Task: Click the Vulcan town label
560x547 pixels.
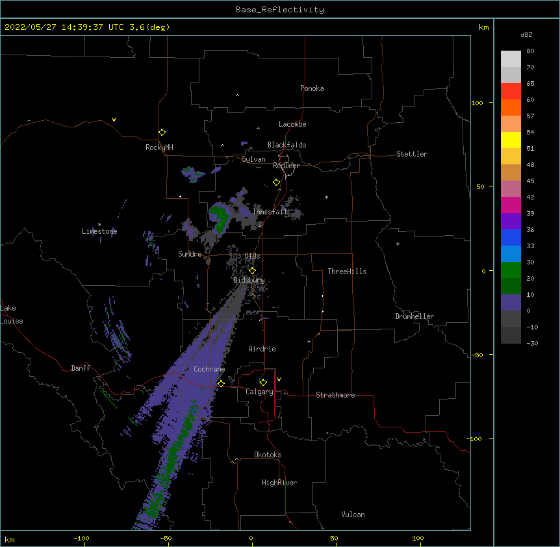Action: tap(353, 515)
